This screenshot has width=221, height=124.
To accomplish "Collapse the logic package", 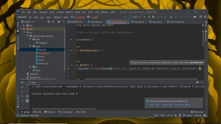I will (x=30, y=46).
